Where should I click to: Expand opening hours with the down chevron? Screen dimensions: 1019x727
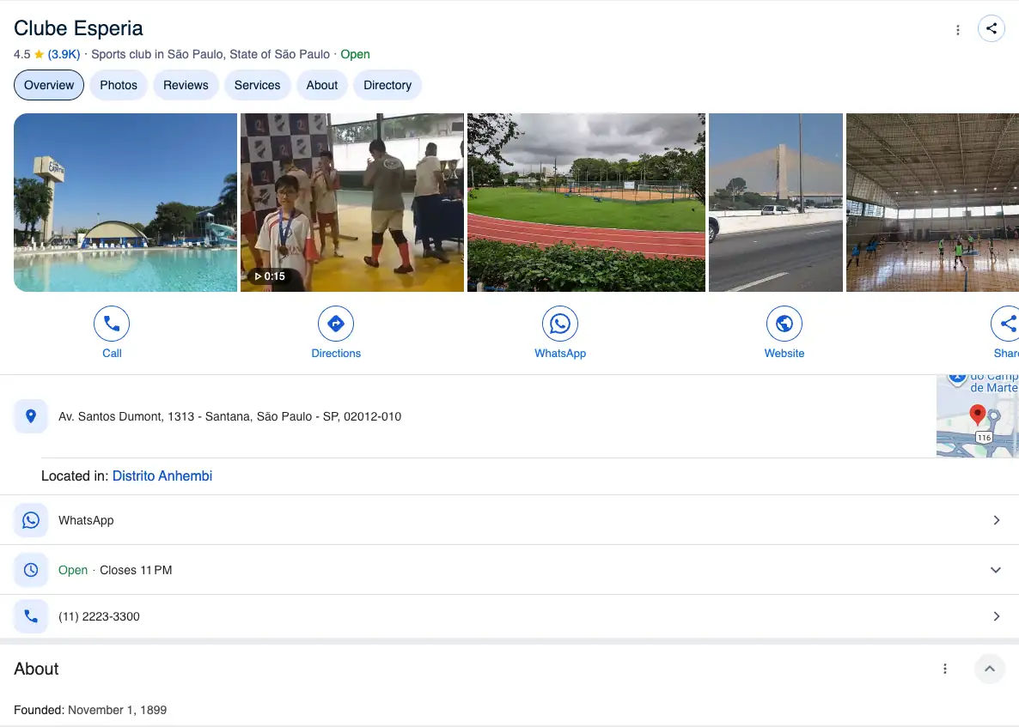point(996,570)
